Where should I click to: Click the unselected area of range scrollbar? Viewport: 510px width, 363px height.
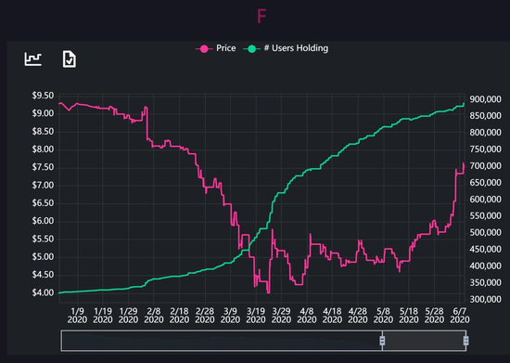(x=222, y=341)
